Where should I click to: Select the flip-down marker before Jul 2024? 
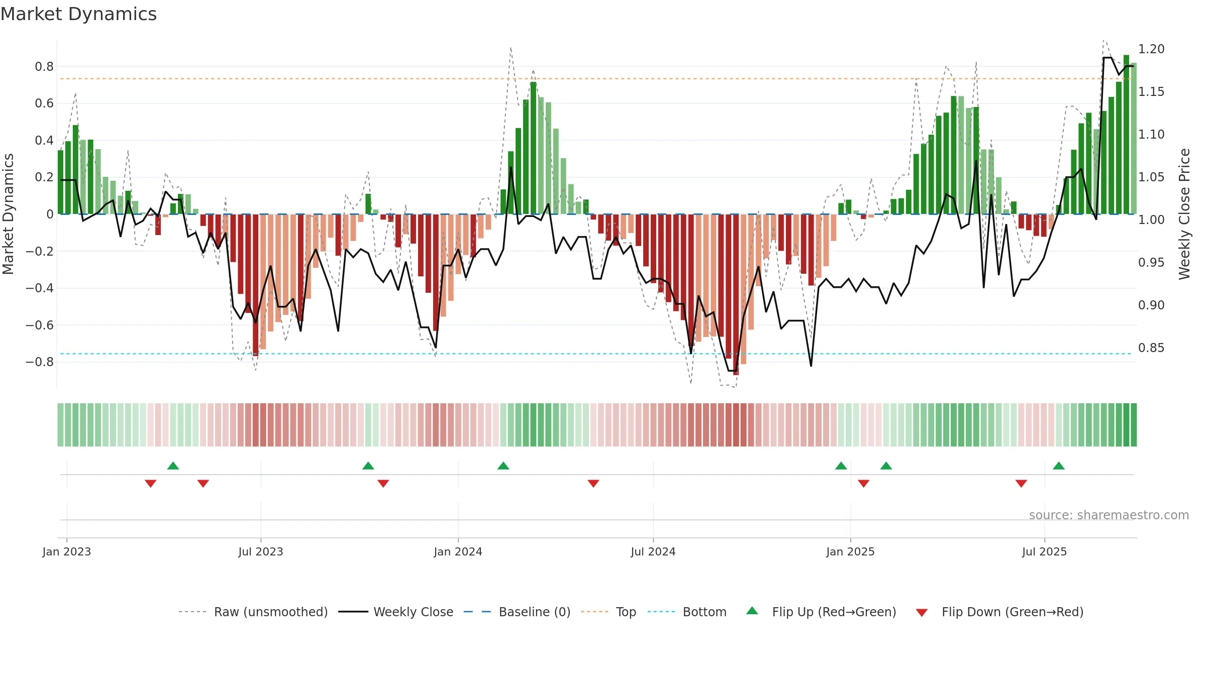(x=593, y=484)
